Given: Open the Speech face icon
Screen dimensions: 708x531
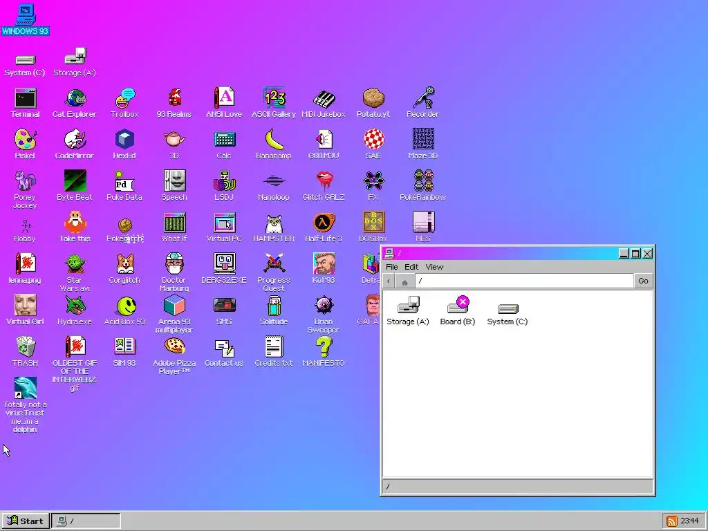Looking at the screenshot, I should [174, 186].
